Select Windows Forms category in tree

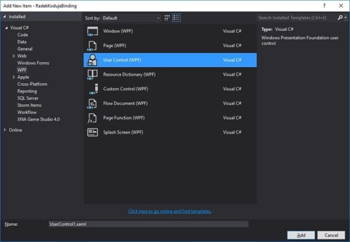click(x=33, y=63)
